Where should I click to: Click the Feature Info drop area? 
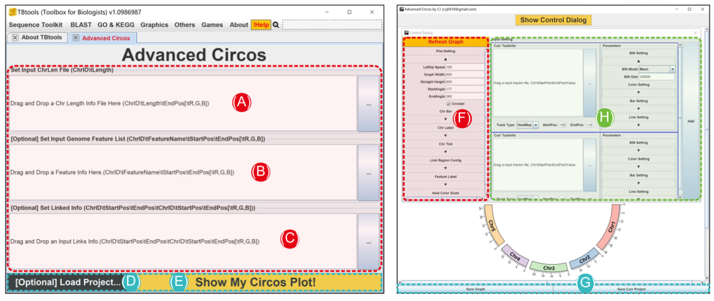tap(182, 172)
